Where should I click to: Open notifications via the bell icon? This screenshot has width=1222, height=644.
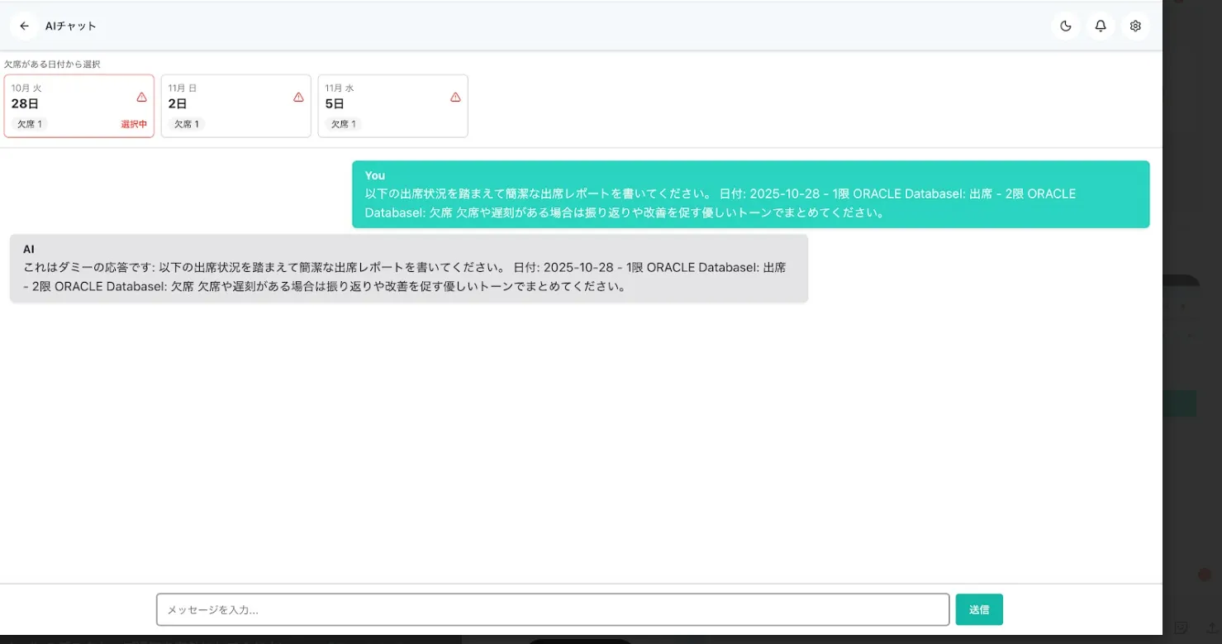(x=1100, y=26)
